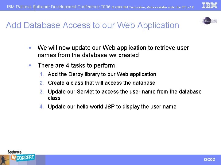
Task: Click step 3 'Update our Servlet to access' line
Action: point(125,92)
